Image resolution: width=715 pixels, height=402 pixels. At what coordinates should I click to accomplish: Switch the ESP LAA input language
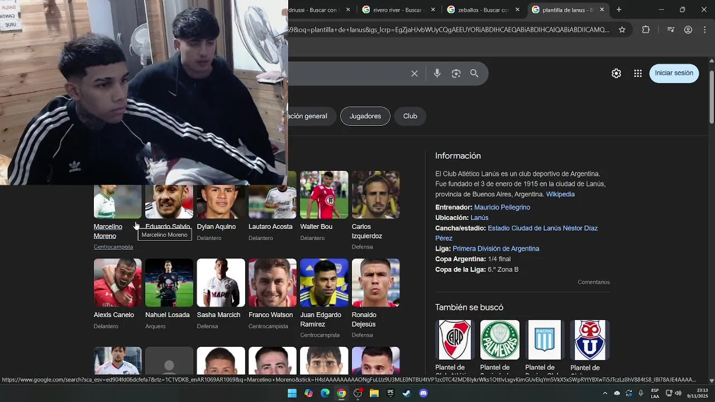tap(655, 393)
